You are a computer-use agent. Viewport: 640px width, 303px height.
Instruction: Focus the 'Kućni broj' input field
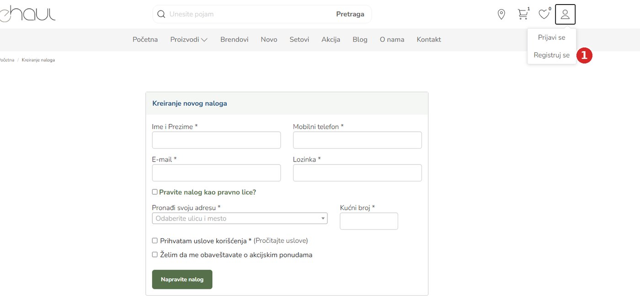pyautogui.click(x=369, y=221)
